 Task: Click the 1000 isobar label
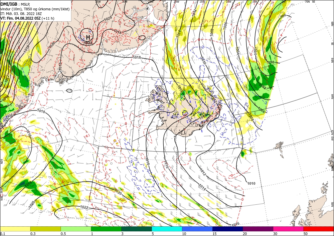255,51
